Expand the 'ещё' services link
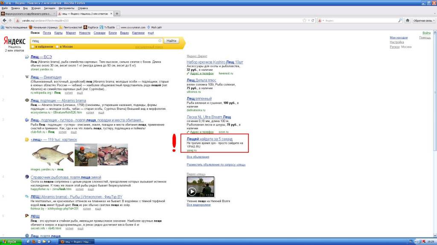Image resolution: width=437 pixels, height=245 pixels. [x=151, y=33]
